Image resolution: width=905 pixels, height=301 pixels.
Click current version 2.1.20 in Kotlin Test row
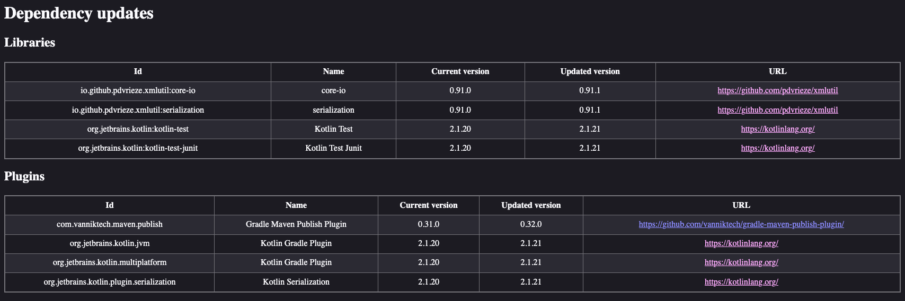click(460, 129)
